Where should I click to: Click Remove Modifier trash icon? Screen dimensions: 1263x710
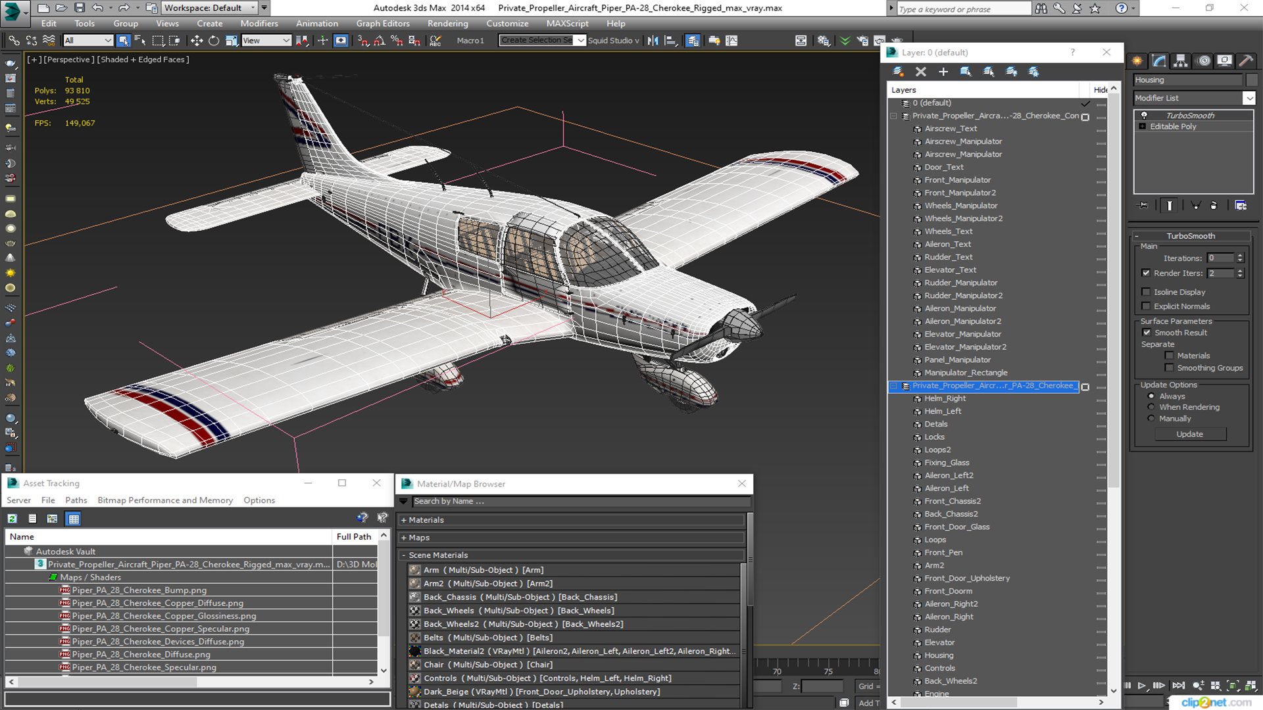pyautogui.click(x=1214, y=206)
